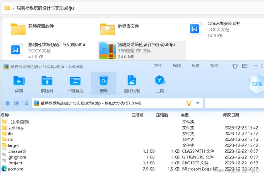Viewport: 264px width, 175px height.
Task: Minimize the 360压缩 window
Action: [256, 65]
